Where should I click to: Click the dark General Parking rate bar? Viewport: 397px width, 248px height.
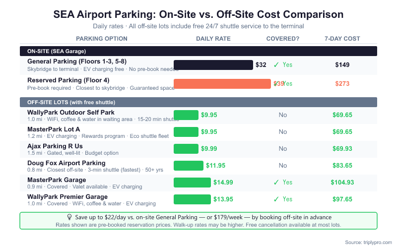click(213, 64)
